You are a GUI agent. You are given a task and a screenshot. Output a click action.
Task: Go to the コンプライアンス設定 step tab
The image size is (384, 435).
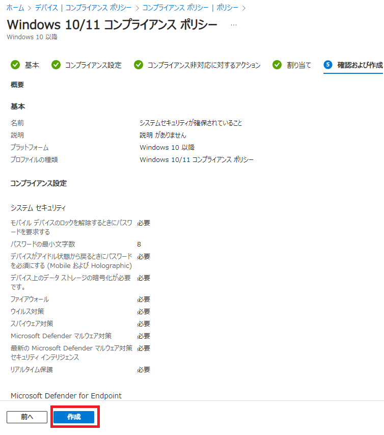pyautogui.click(x=93, y=65)
